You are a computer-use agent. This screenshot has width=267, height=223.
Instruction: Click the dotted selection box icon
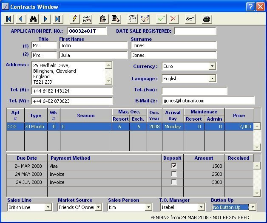click(132, 19)
